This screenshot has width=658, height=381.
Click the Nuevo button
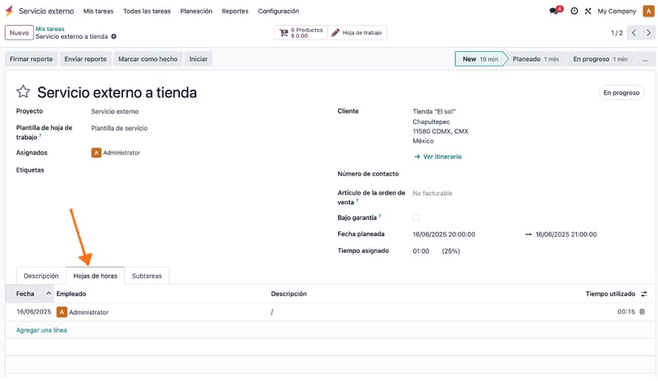tap(19, 32)
